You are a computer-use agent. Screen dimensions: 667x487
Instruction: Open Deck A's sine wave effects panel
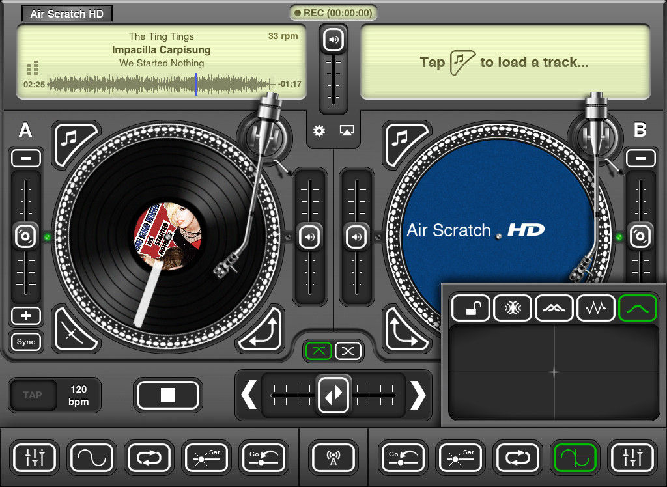click(92, 457)
